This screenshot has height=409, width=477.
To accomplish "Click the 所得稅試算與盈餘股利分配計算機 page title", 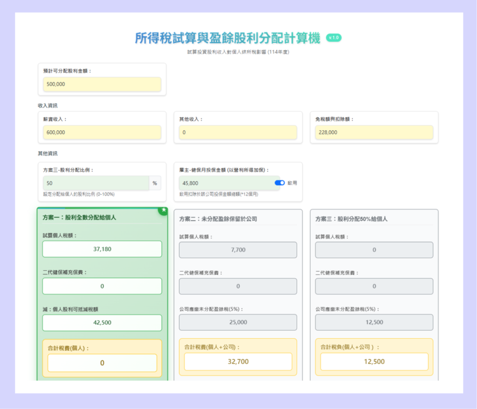I will coord(228,38).
